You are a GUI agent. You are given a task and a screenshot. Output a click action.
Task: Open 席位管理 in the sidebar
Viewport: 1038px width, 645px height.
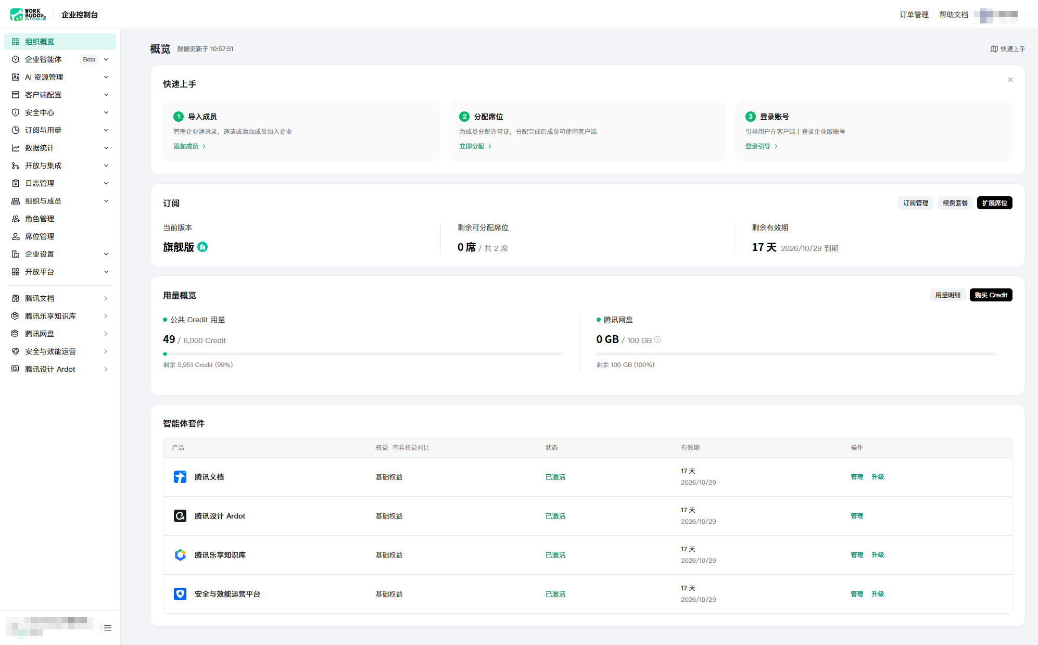tap(60, 236)
